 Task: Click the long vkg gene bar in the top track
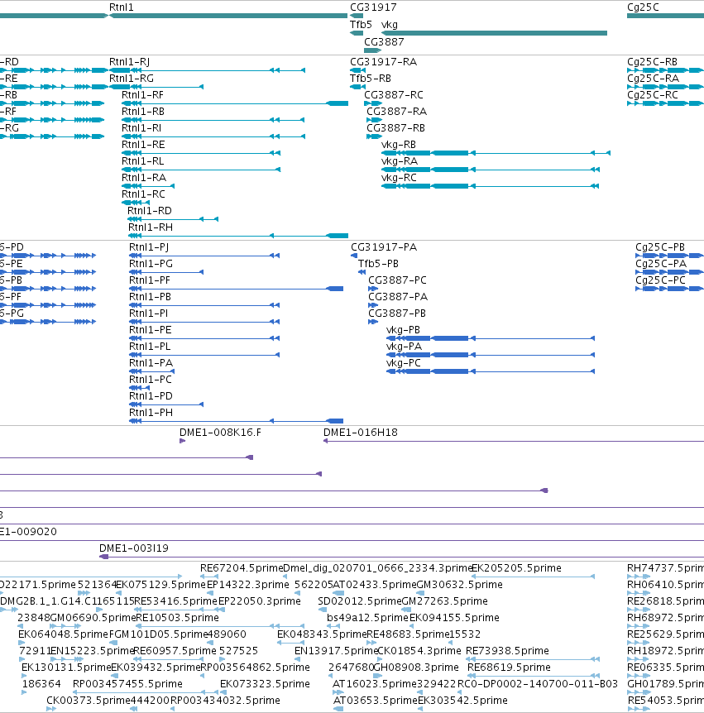point(495,33)
